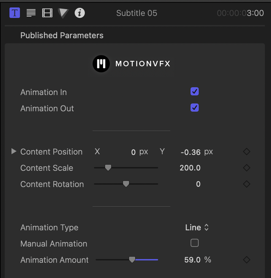Show the Info inspector icon

tap(80, 13)
